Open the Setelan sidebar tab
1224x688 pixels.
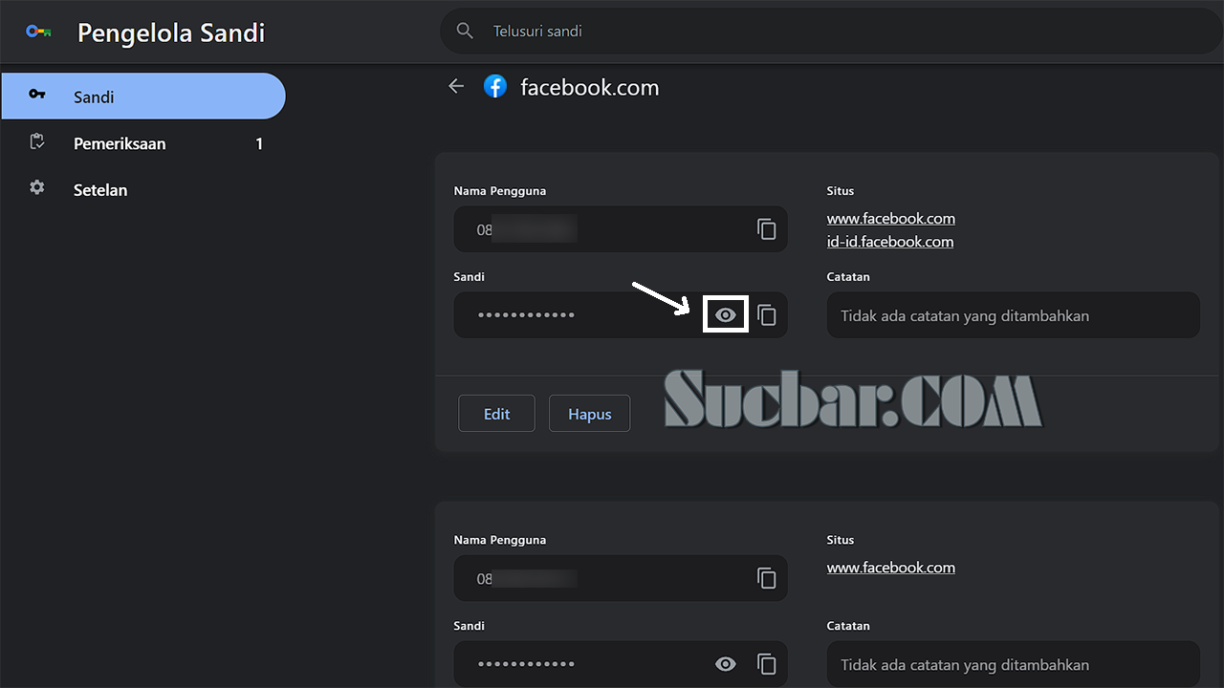(x=143, y=189)
